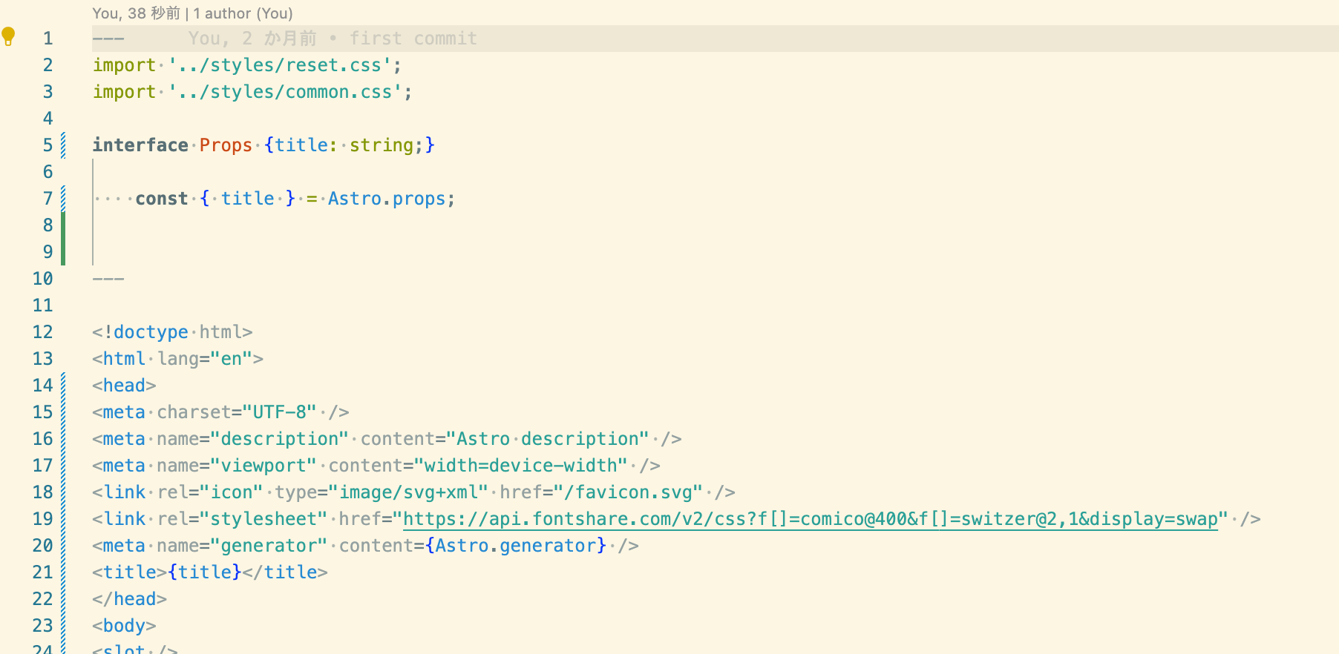
Task: Click the Props interface name
Action: [226, 145]
